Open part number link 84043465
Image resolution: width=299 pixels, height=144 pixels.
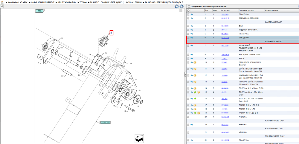click(x=225, y=132)
